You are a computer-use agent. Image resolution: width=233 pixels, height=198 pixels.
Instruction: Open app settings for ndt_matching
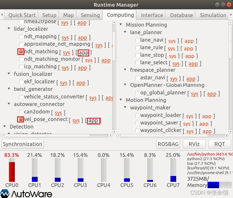tap(83, 53)
